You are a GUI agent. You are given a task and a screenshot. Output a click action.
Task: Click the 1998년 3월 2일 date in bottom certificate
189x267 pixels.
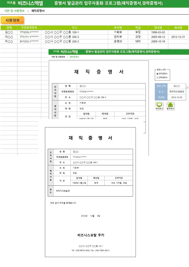pos(79,183)
